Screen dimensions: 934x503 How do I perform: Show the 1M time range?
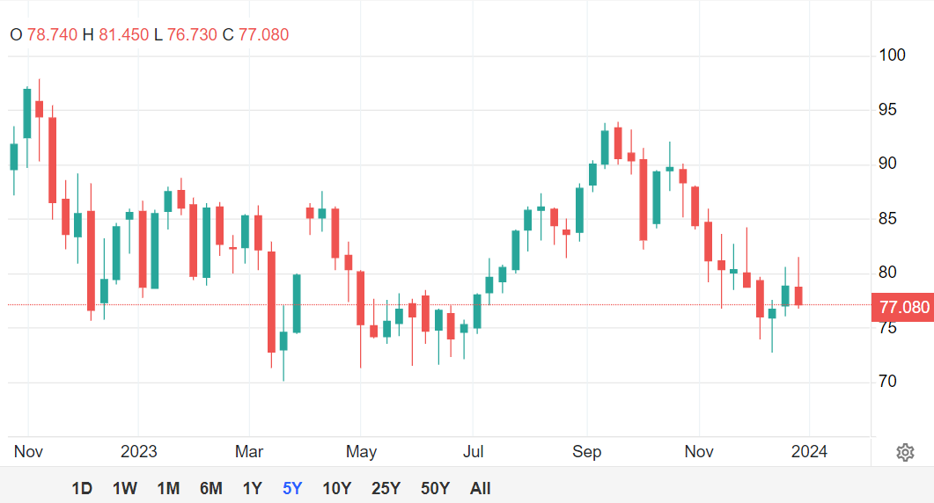click(x=168, y=488)
